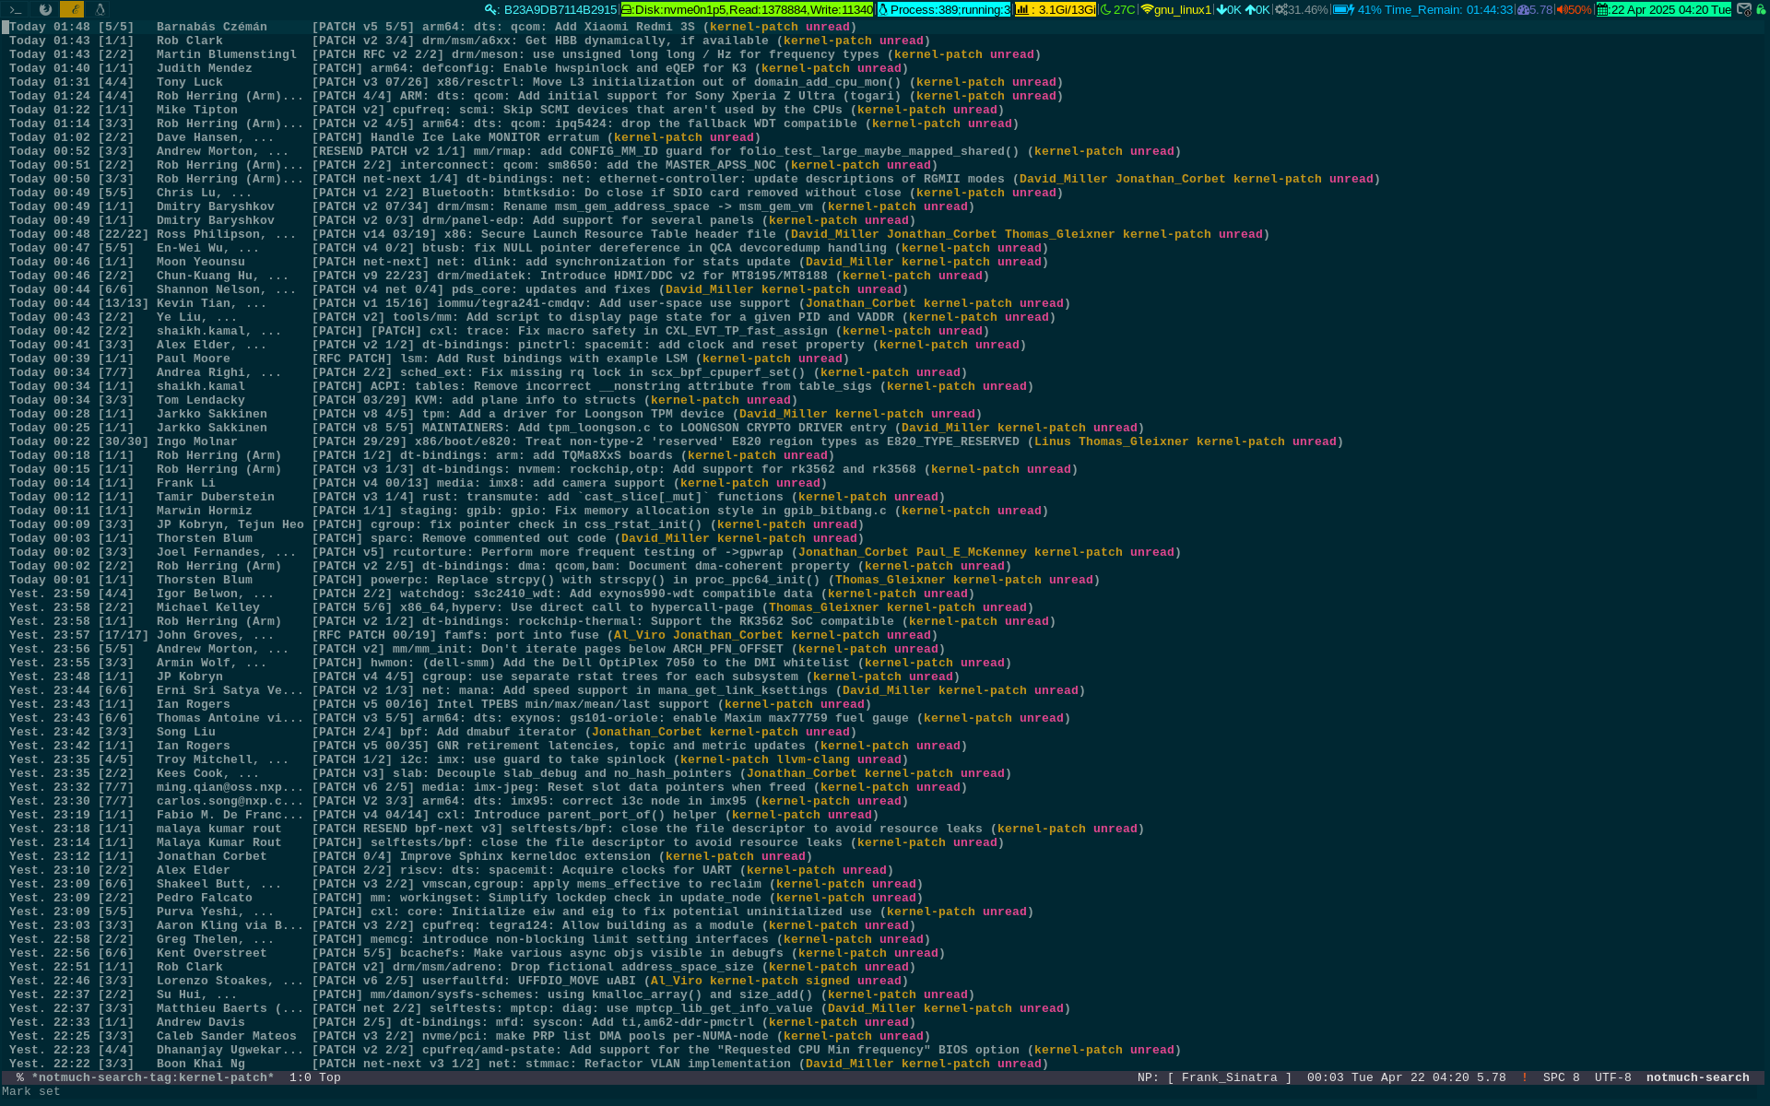Open Boon Khai Ng's stmmac VLAN refactor thread
Viewport: 1770px width, 1106px height.
(x=885, y=1064)
